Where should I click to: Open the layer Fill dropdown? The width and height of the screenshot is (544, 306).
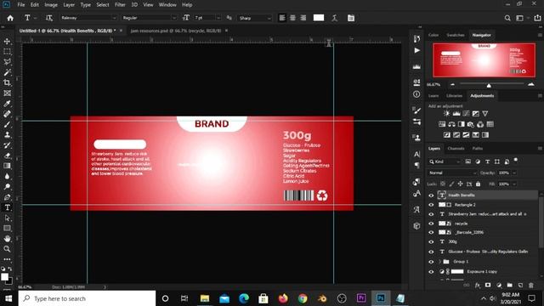(514, 184)
